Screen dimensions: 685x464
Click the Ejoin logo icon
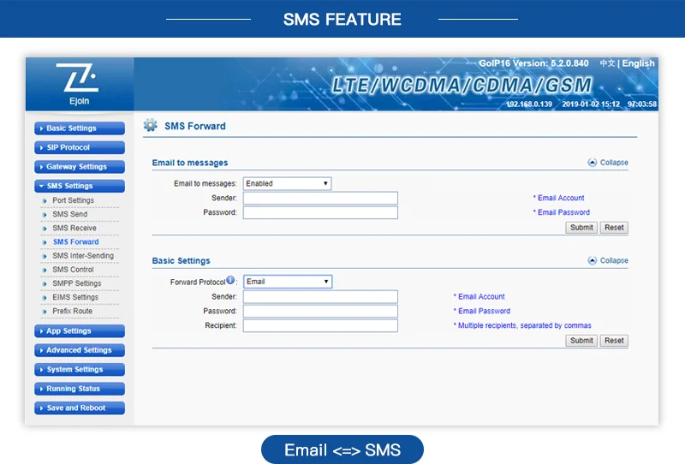(78, 80)
